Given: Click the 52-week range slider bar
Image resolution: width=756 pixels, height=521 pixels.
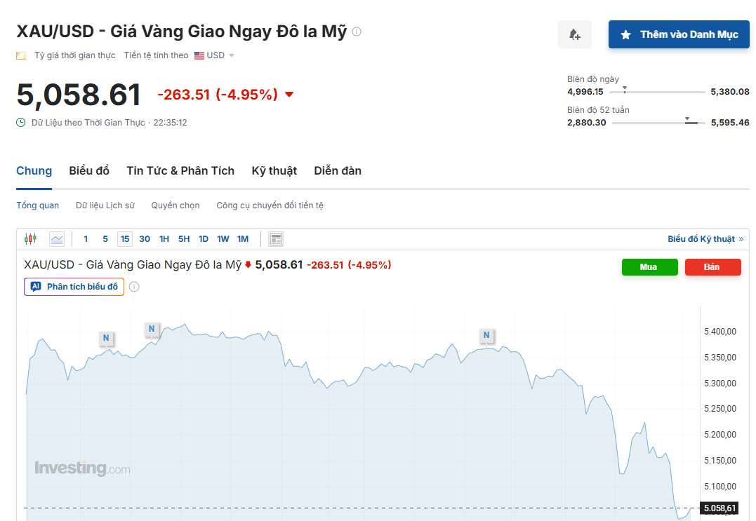Looking at the screenshot, I should [658, 123].
